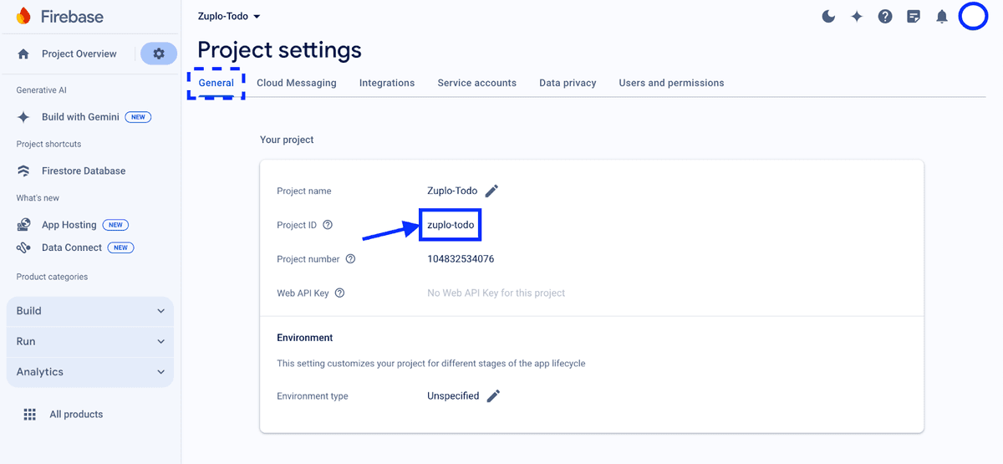Click help icon beside Project ID
Screen dimensions: 1003x464
click(328, 225)
